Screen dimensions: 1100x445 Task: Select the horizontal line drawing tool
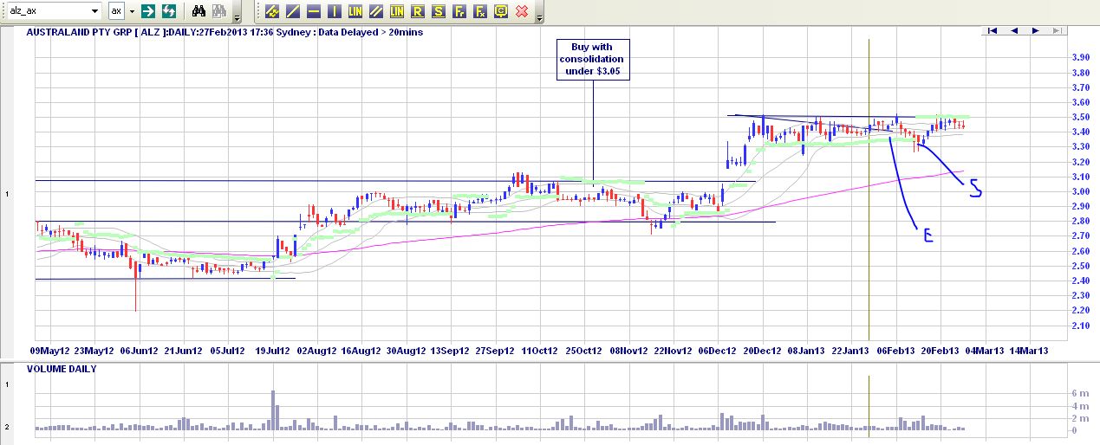click(314, 11)
